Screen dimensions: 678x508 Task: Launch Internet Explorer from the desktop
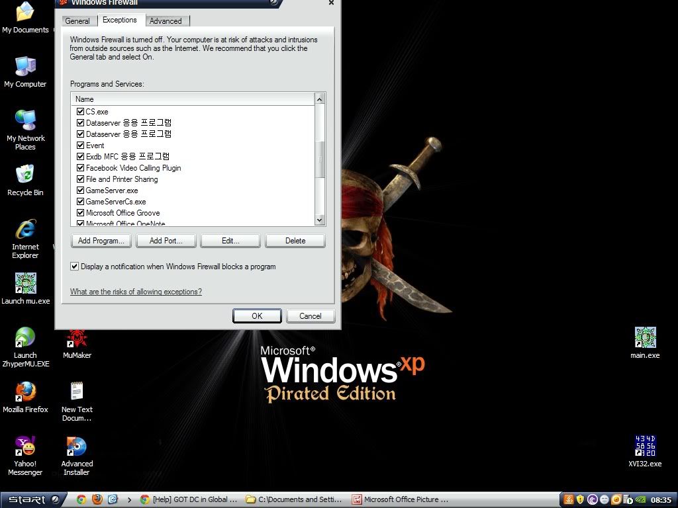pyautogui.click(x=25, y=230)
